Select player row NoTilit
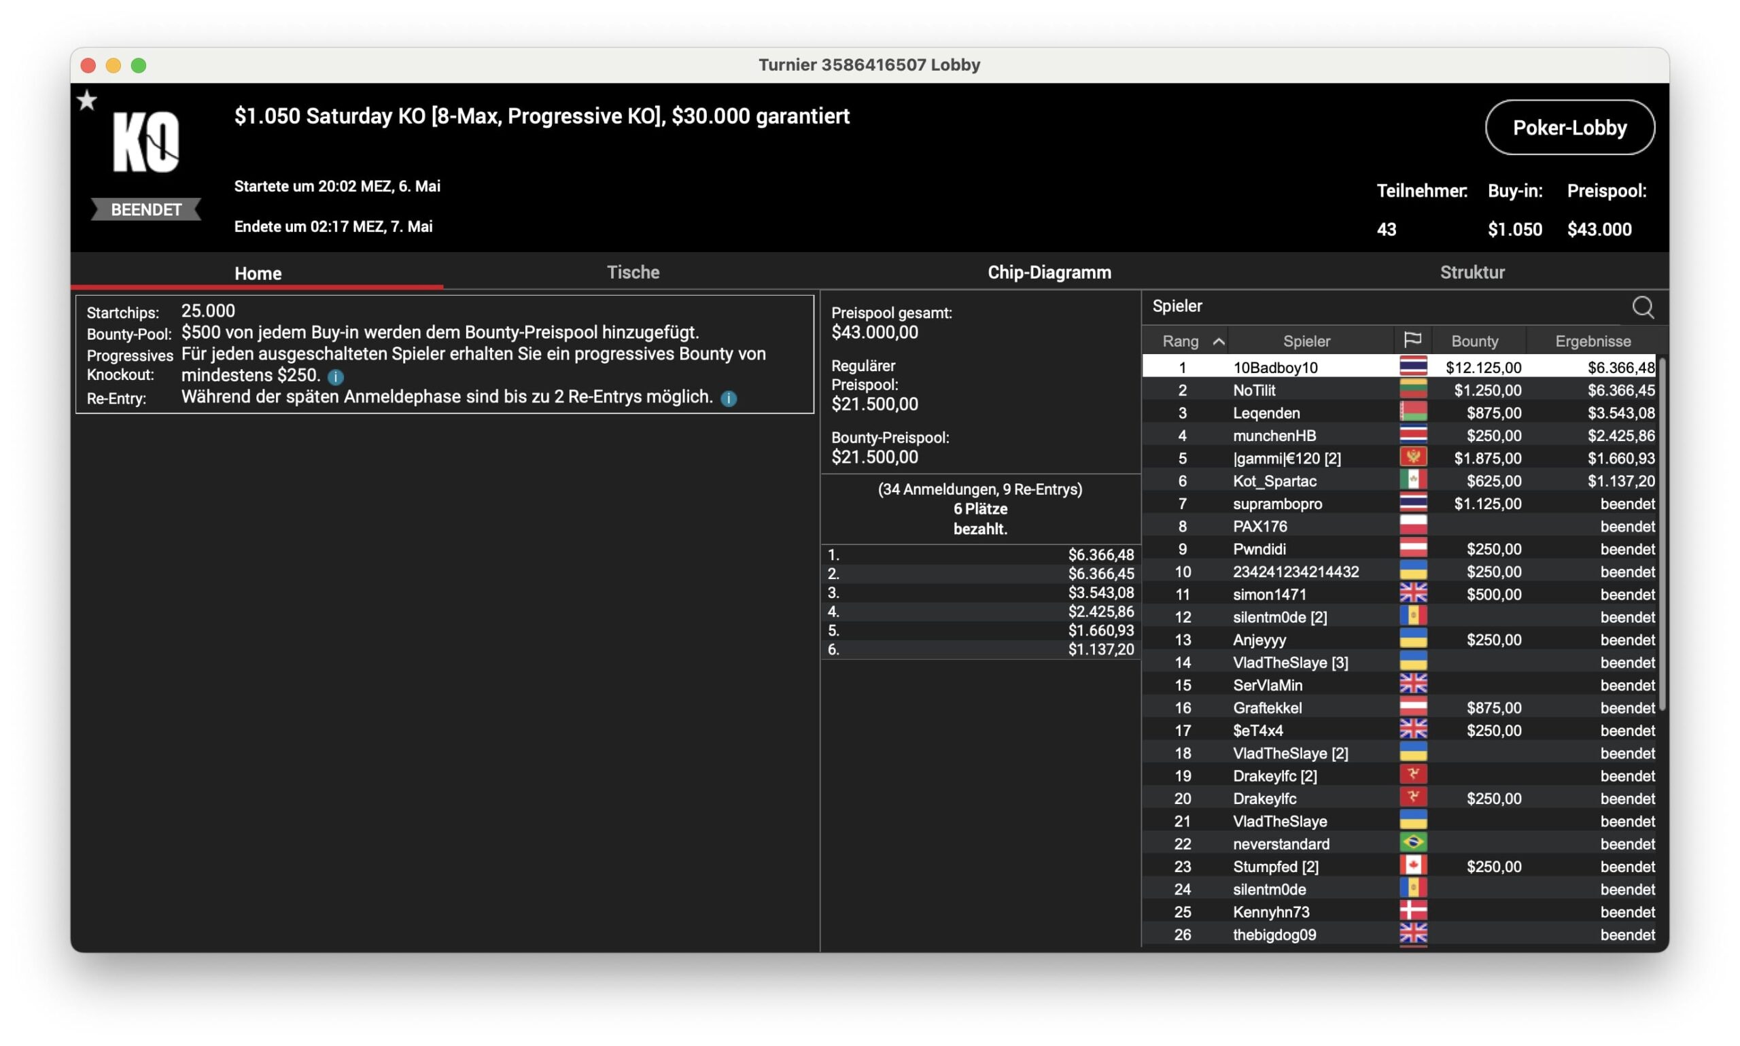1740x1046 pixels. coord(1255,389)
